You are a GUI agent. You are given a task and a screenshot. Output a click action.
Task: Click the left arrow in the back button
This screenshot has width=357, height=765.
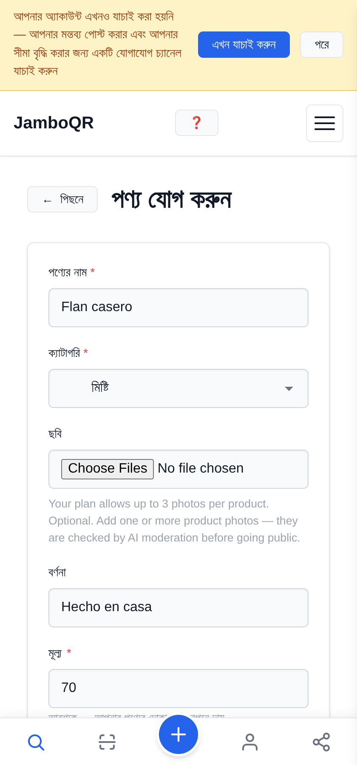pyautogui.click(x=47, y=201)
